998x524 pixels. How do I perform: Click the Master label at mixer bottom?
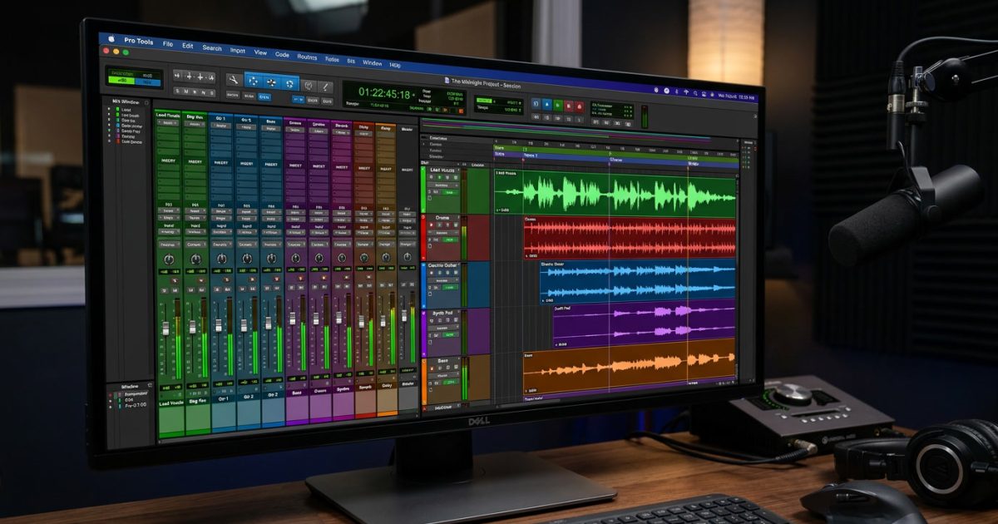408,385
